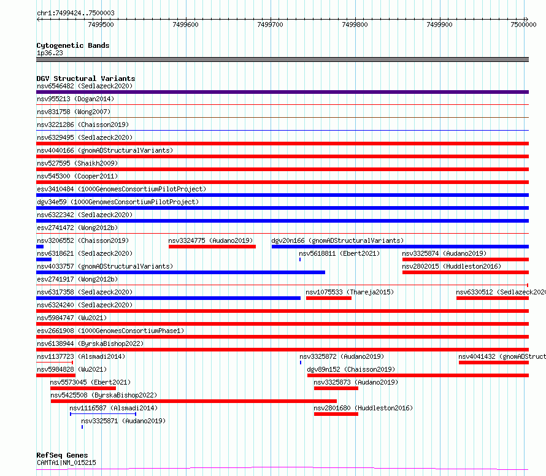
Task: Select nsv3324775 (Audano2019) label
Action: pyautogui.click(x=210, y=240)
